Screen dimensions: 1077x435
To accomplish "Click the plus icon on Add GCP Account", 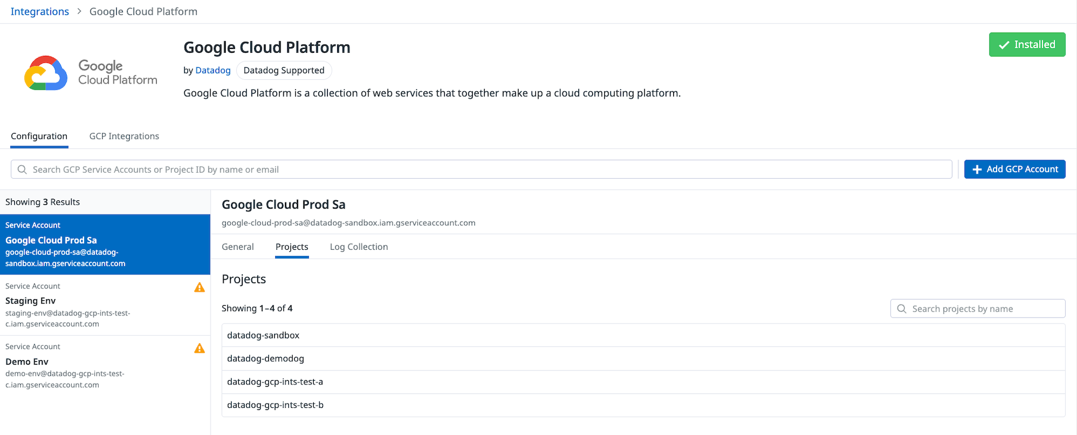I will pyautogui.click(x=977, y=169).
